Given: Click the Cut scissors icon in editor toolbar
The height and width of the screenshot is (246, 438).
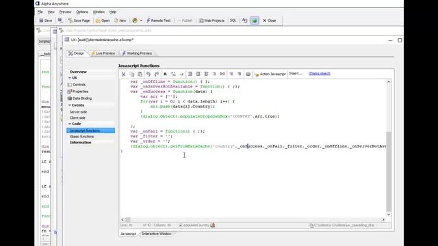Looking at the screenshot, I should coord(123,74).
